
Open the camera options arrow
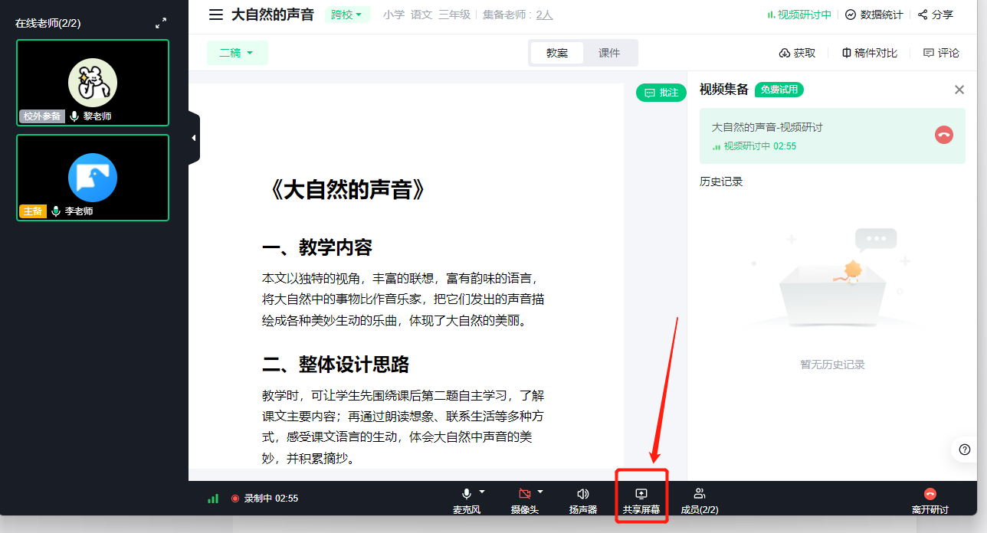(x=540, y=492)
